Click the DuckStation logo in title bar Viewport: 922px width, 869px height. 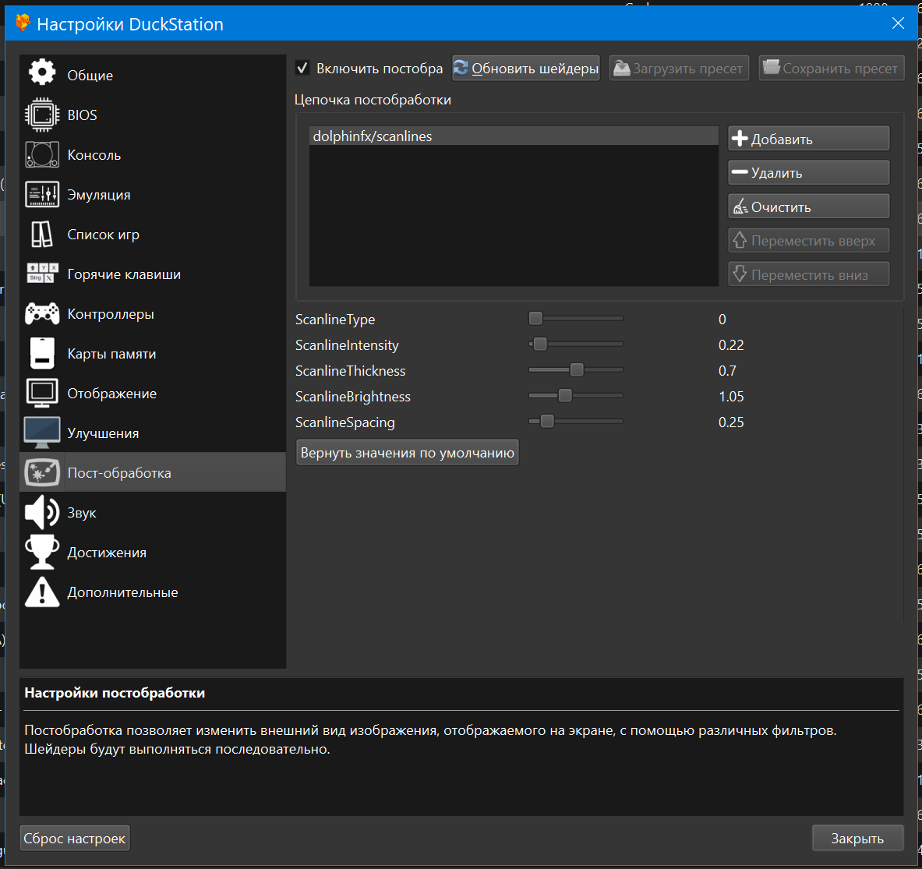click(x=23, y=23)
